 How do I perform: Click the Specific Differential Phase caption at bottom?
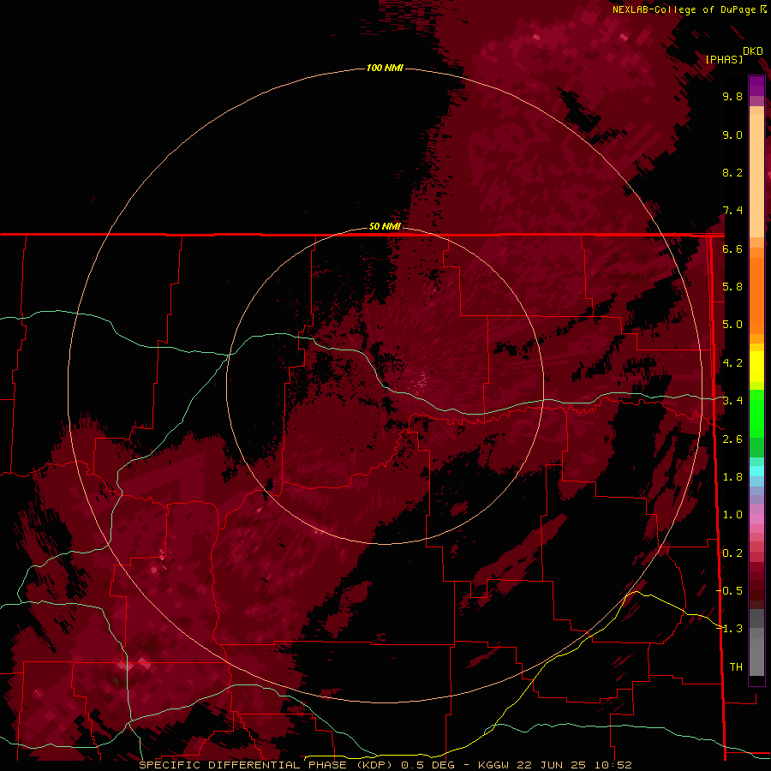[x=385, y=765]
